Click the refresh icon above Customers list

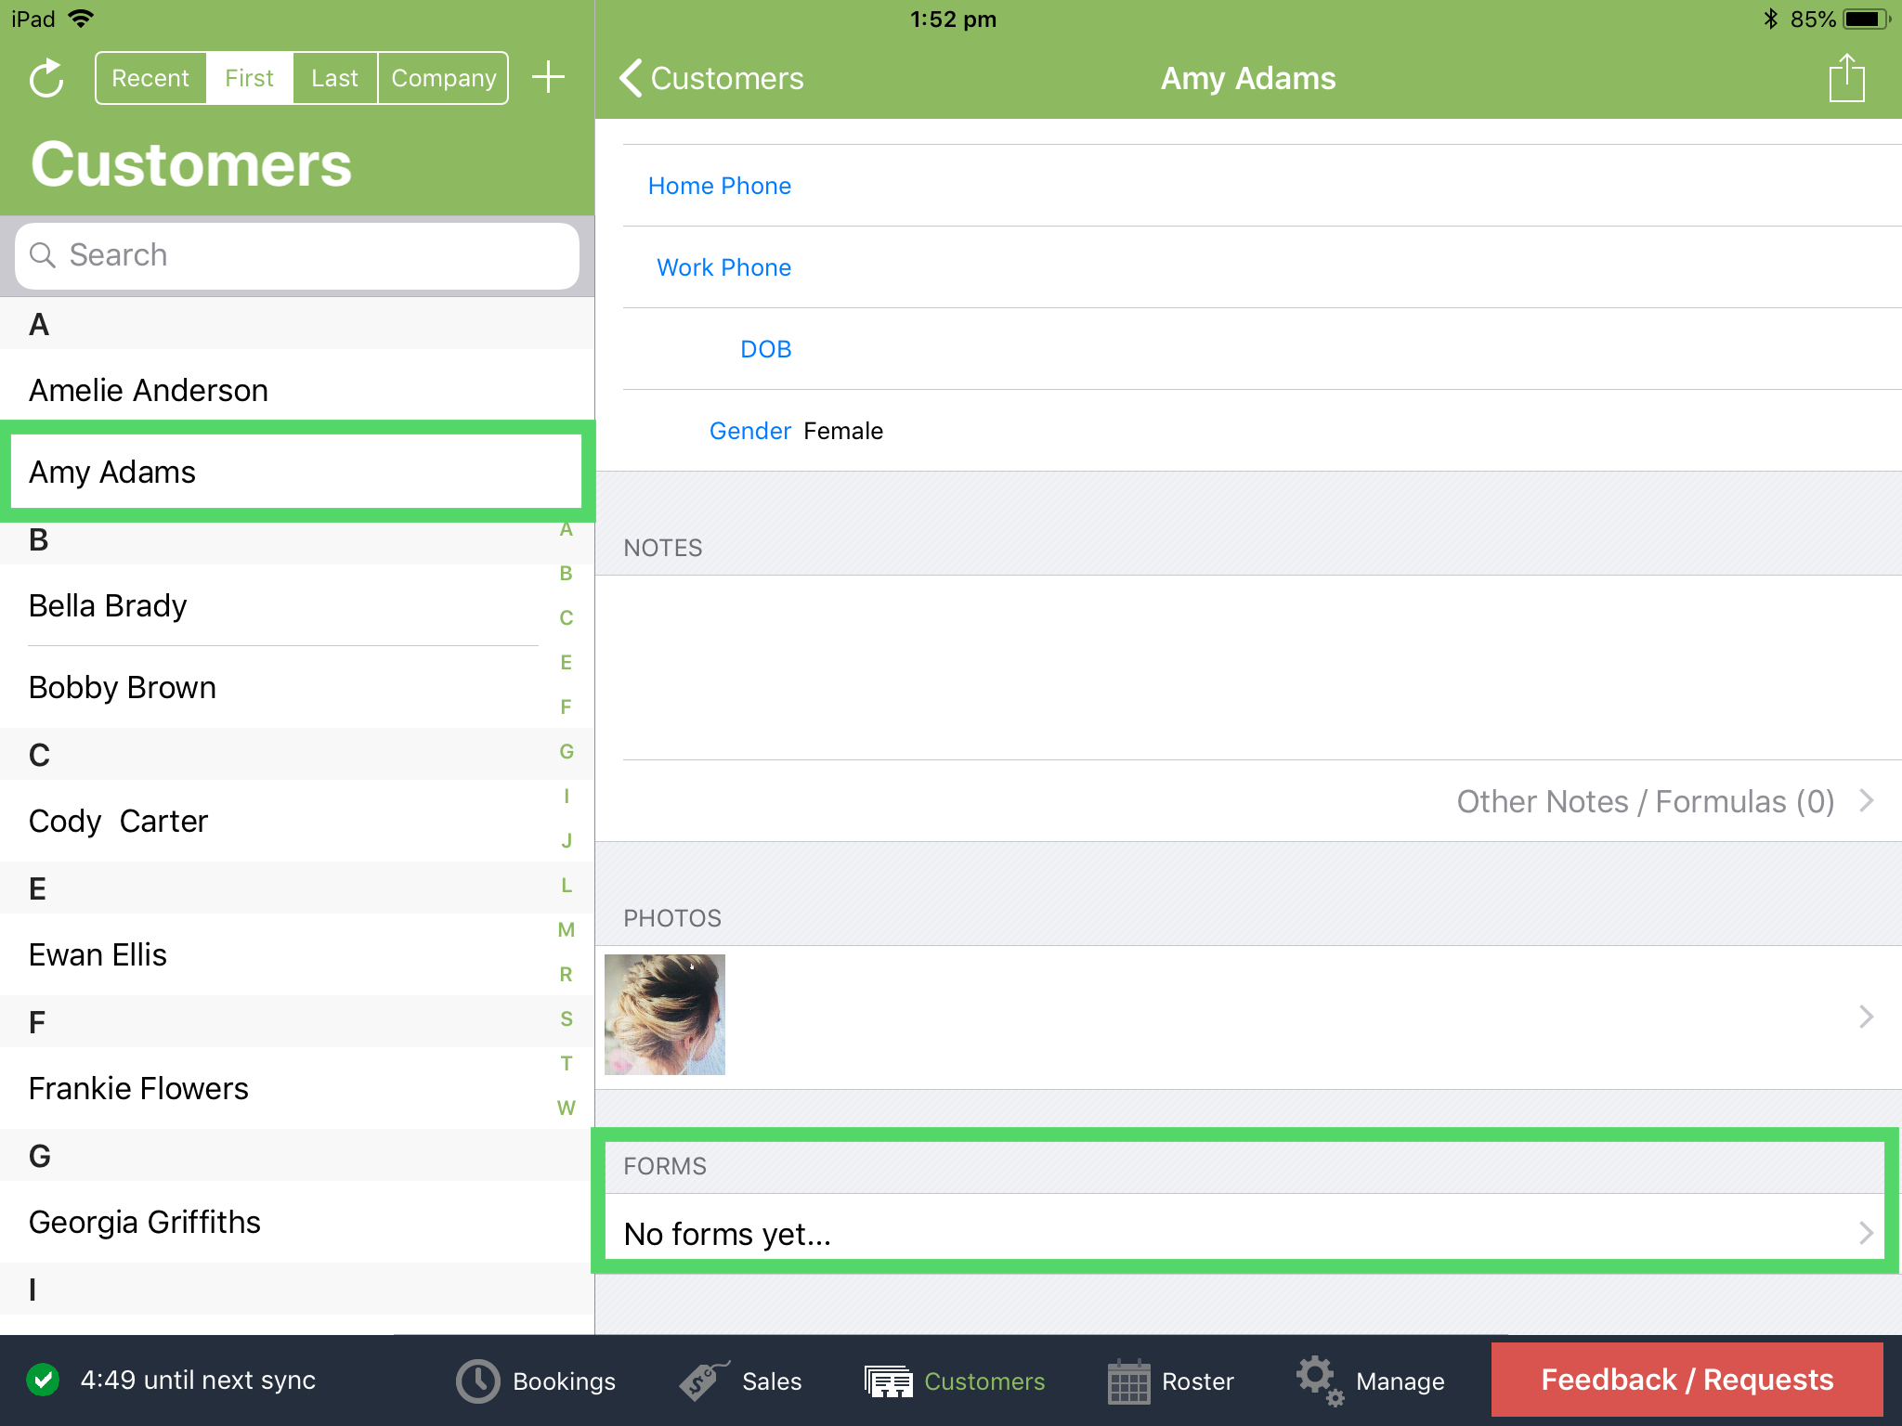pos(46,78)
